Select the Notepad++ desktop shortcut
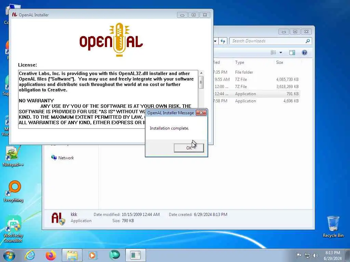This screenshot has width=350, height=262. pyautogui.click(x=13, y=156)
